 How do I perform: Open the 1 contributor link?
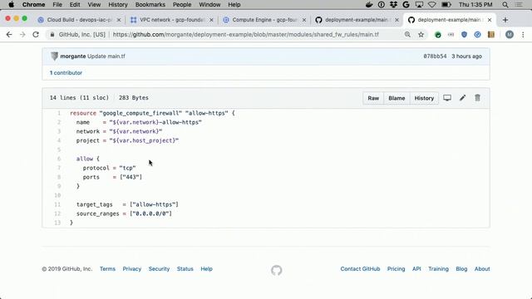click(x=66, y=73)
